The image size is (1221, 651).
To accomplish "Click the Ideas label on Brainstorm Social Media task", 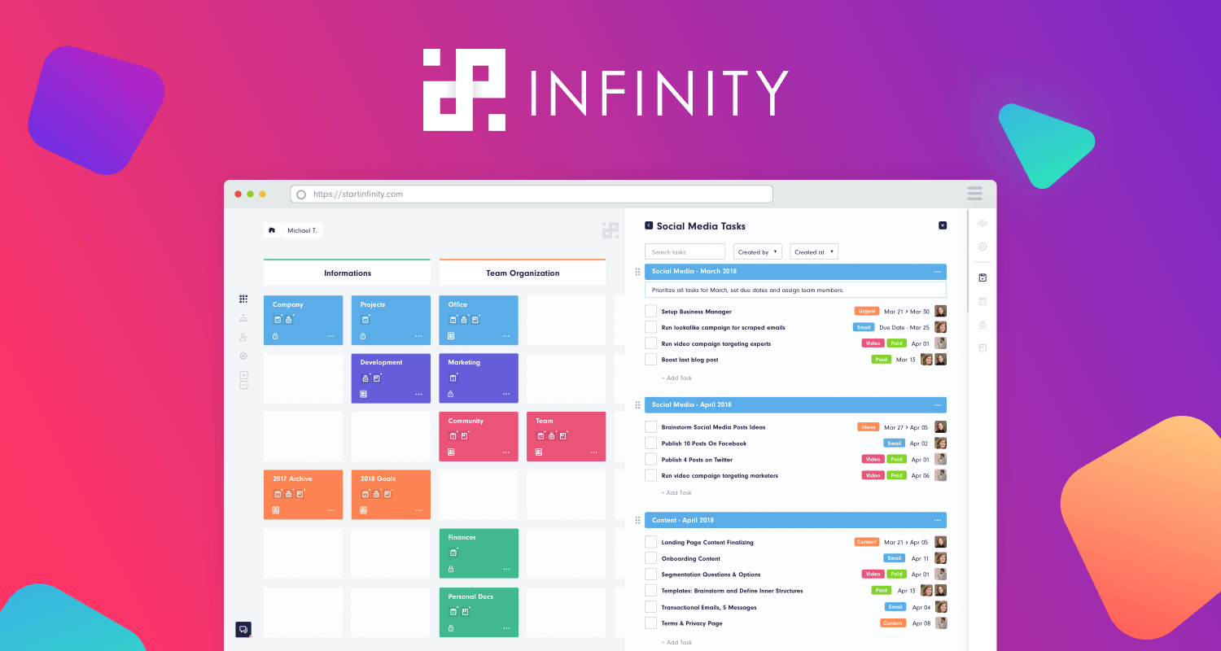I will tap(869, 427).
